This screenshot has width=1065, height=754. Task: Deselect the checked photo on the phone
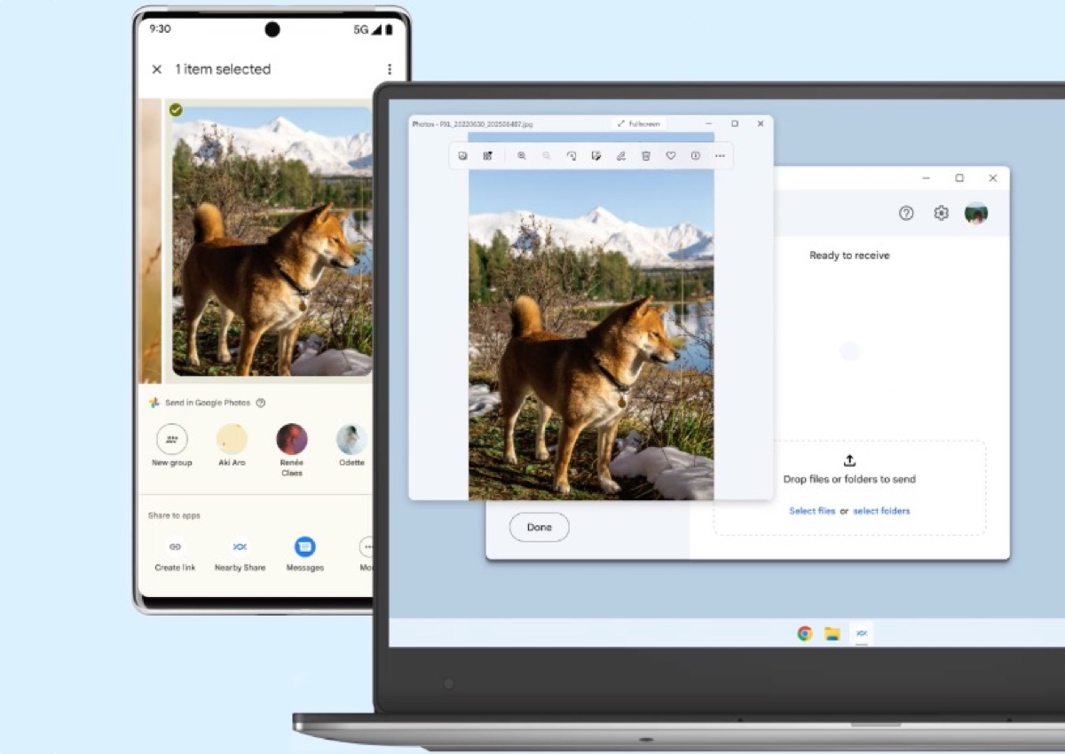177,110
